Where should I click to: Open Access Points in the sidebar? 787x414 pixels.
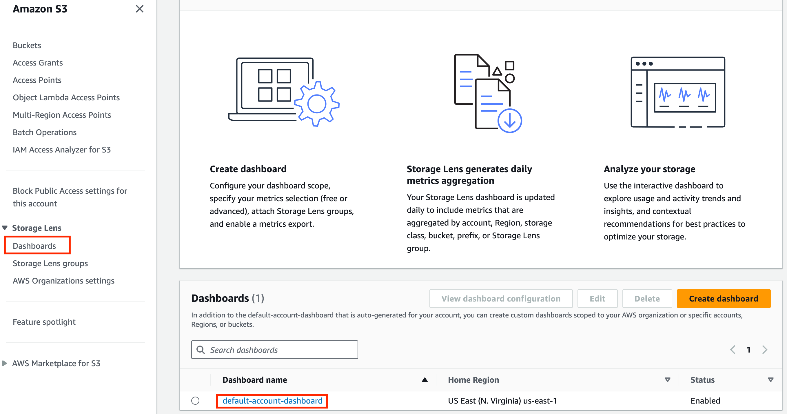(x=37, y=80)
